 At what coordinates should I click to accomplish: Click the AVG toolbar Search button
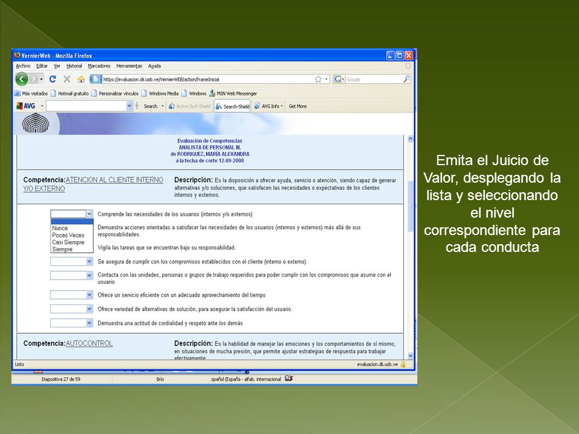(150, 106)
